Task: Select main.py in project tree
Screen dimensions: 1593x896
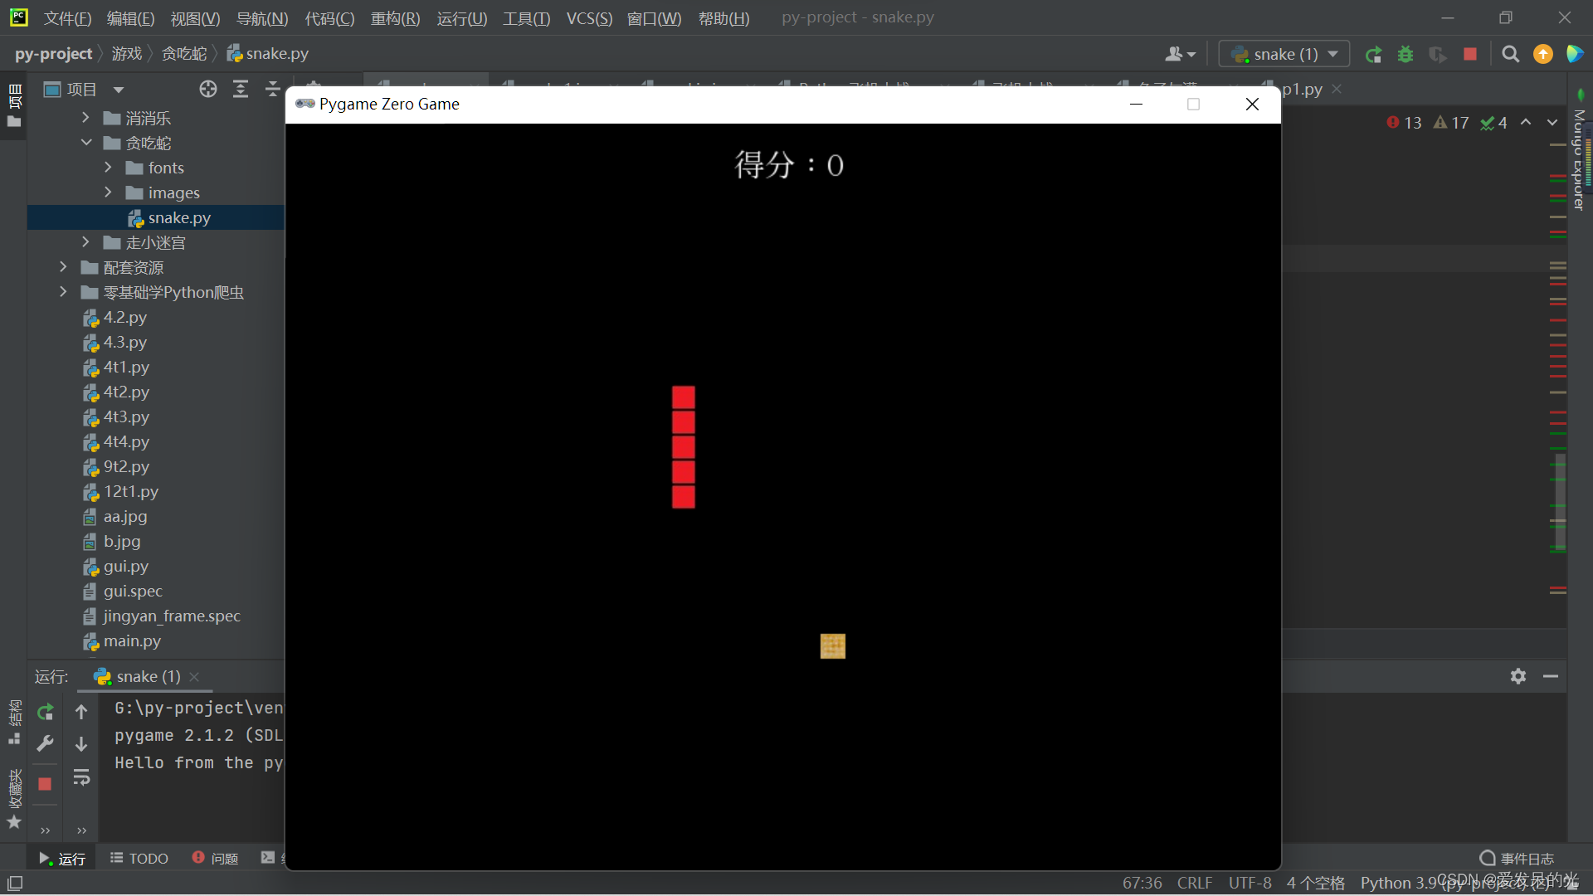Action: click(132, 641)
